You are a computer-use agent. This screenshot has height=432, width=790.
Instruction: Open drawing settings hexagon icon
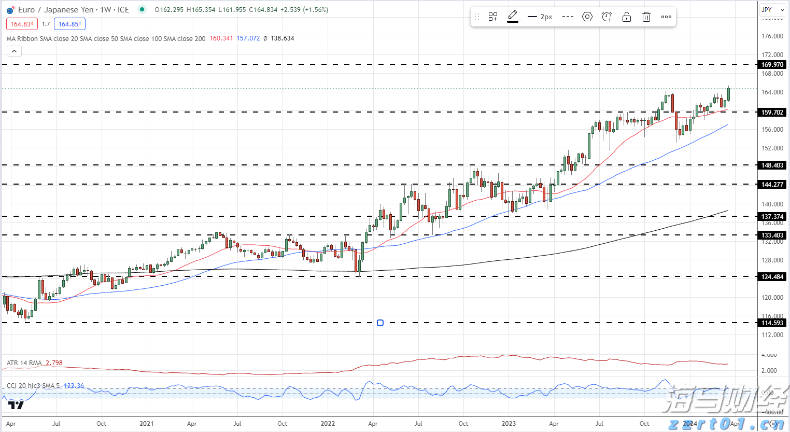click(587, 17)
